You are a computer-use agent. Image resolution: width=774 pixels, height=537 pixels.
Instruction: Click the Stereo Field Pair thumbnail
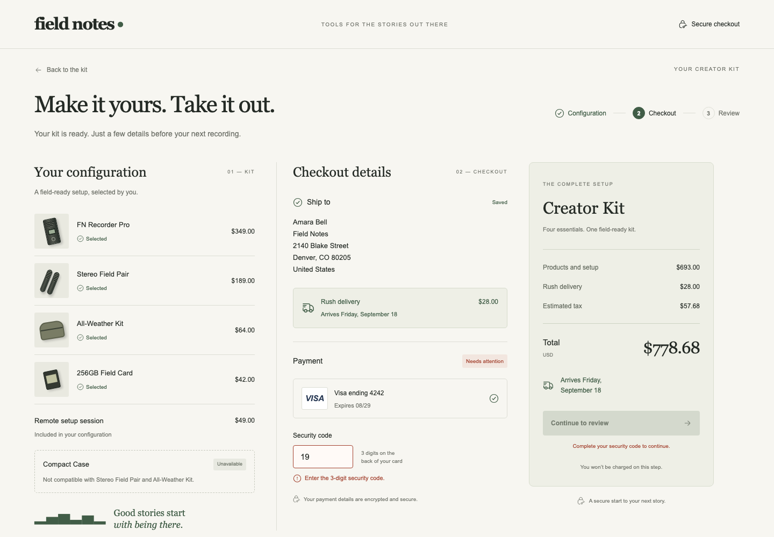[x=52, y=281]
